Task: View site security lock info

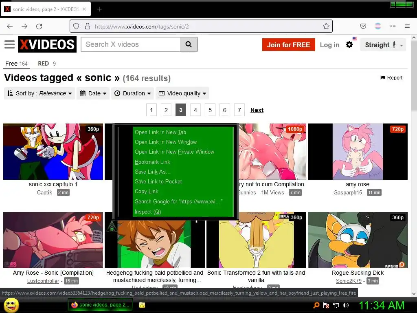Action: click(88, 26)
